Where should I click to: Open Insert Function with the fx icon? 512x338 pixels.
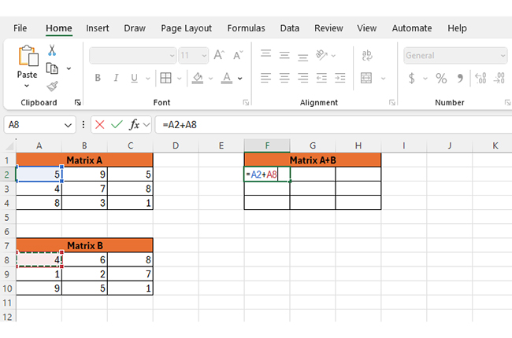tap(135, 124)
